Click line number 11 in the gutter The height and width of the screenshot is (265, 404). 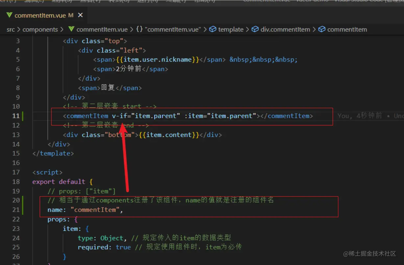click(16, 116)
